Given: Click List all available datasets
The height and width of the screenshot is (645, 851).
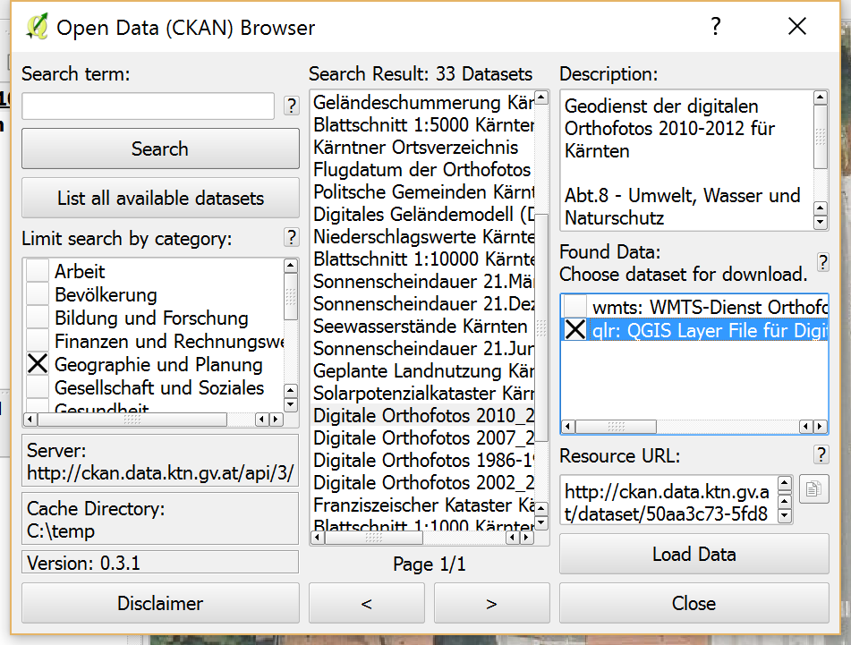Looking at the screenshot, I should pyautogui.click(x=160, y=197).
